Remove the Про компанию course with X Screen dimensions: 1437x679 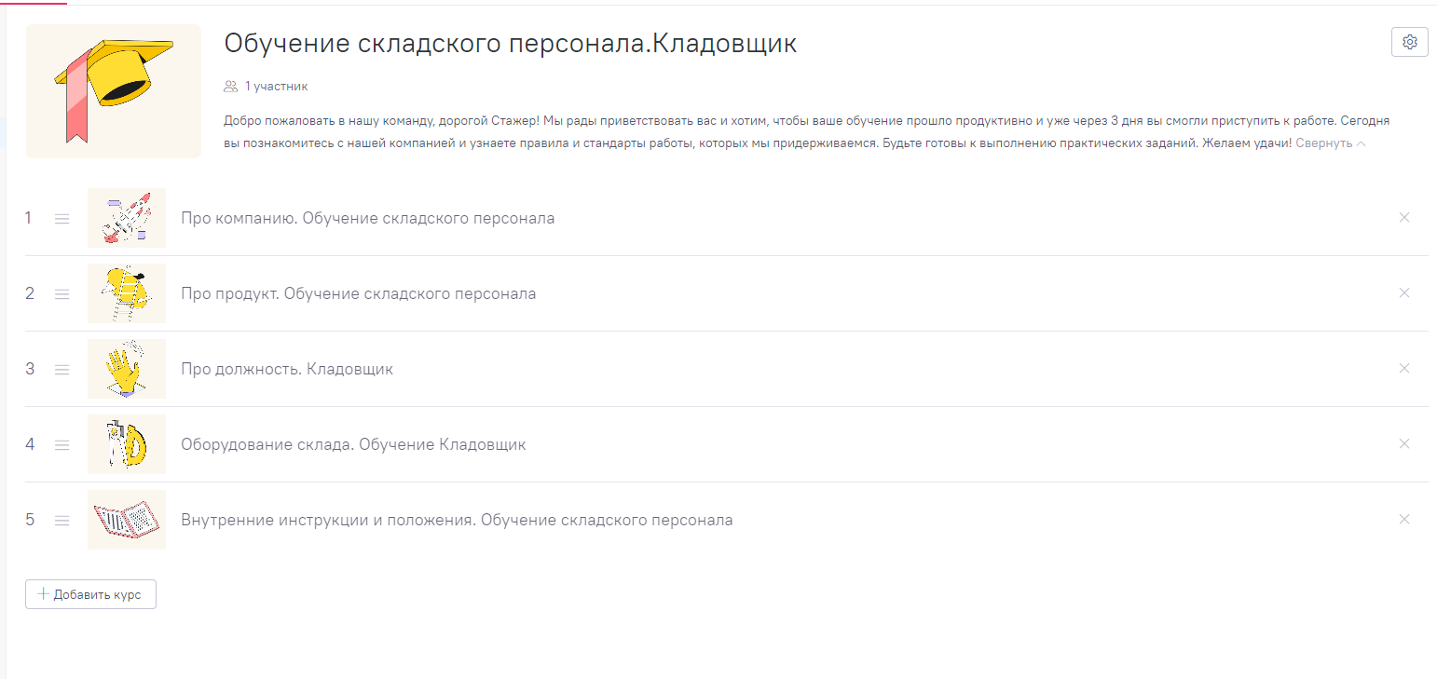(1404, 217)
